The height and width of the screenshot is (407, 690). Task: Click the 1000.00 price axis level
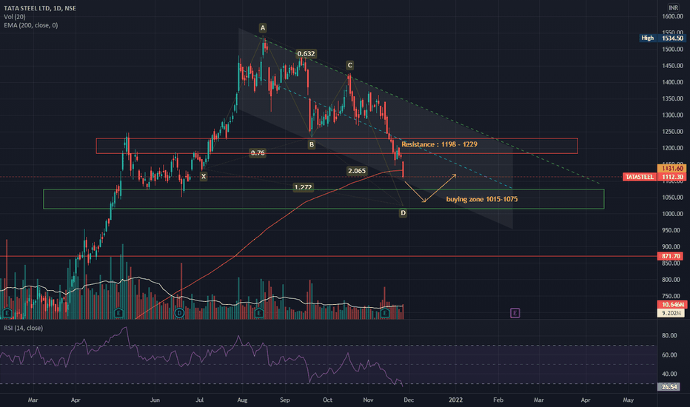point(672,214)
